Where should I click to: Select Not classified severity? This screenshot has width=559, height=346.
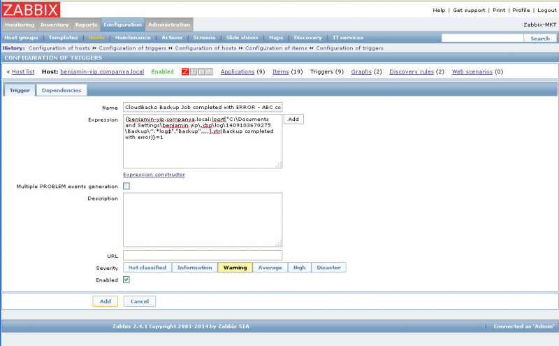point(147,268)
